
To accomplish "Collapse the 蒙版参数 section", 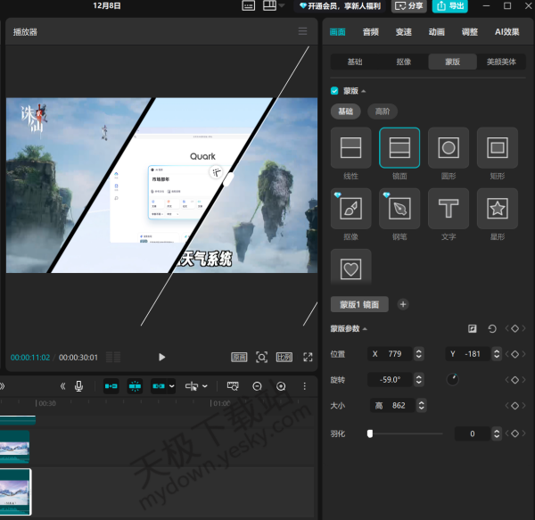I will [x=365, y=330].
